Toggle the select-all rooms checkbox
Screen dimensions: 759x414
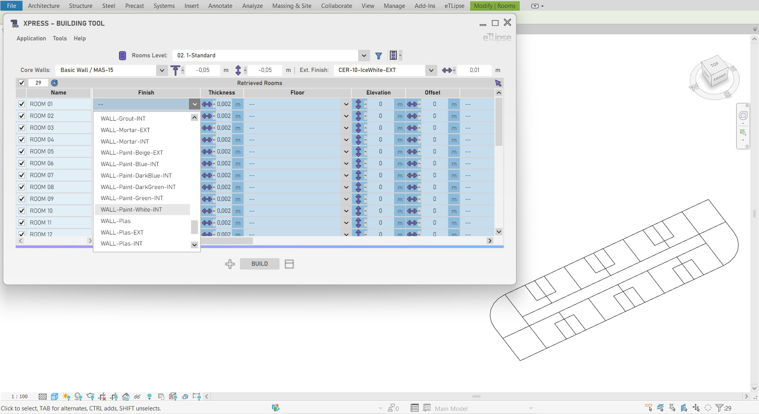22,83
